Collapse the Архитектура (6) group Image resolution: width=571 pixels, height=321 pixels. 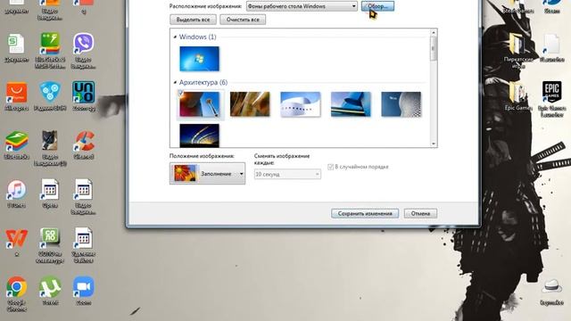tap(175, 83)
